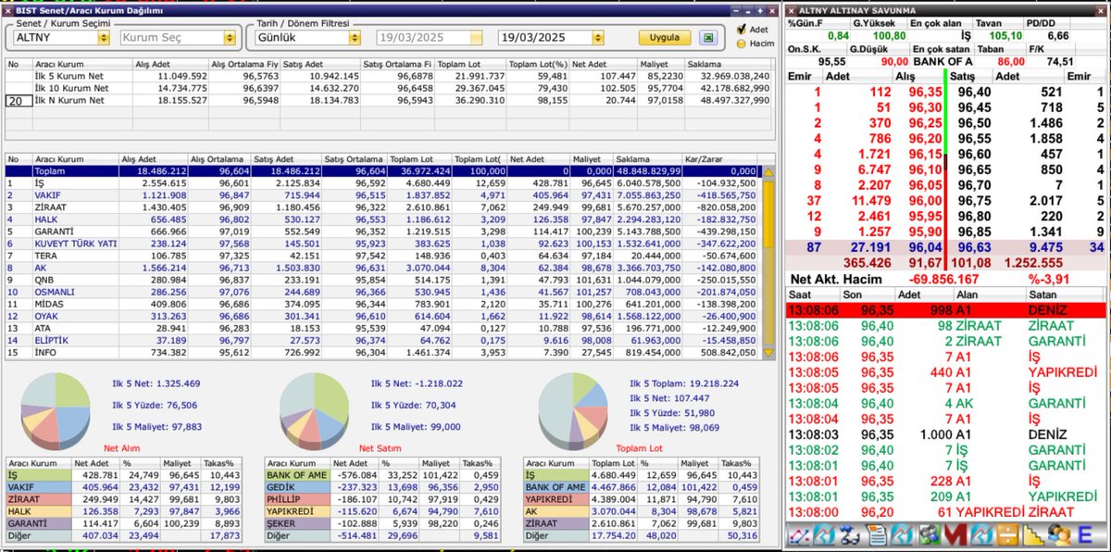Click the table scrollbar up arrow
Viewport: 1111px width, 552px height.
[768, 171]
